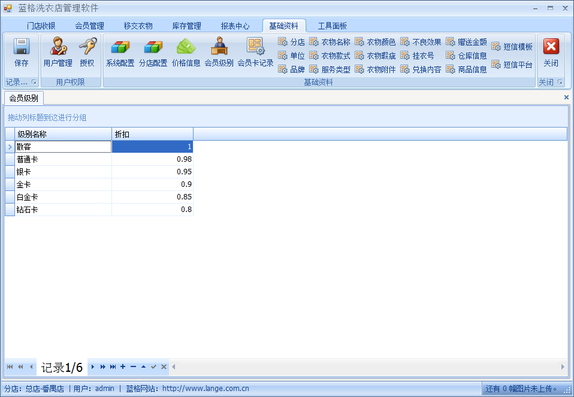Close the 会员级别 document panel
Image resolution: width=574 pixels, height=397 pixels.
click(566, 98)
